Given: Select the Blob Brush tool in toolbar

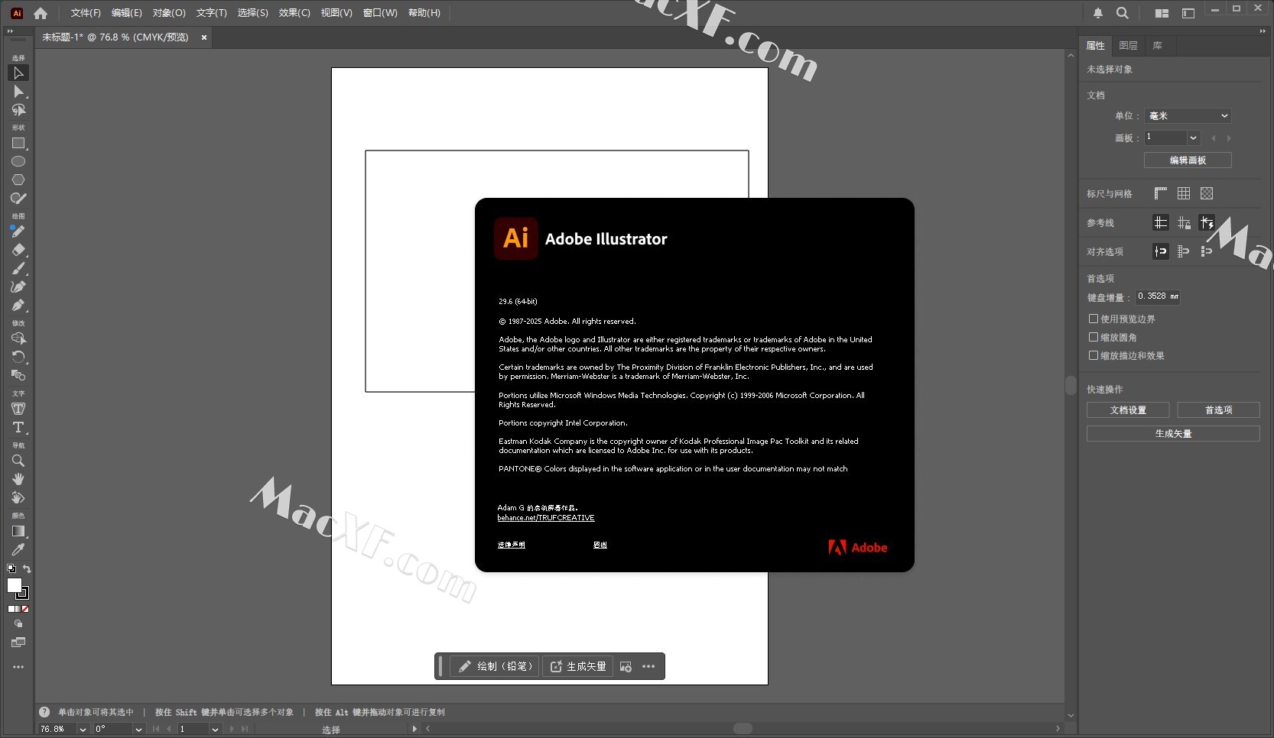Looking at the screenshot, I should coord(18,199).
